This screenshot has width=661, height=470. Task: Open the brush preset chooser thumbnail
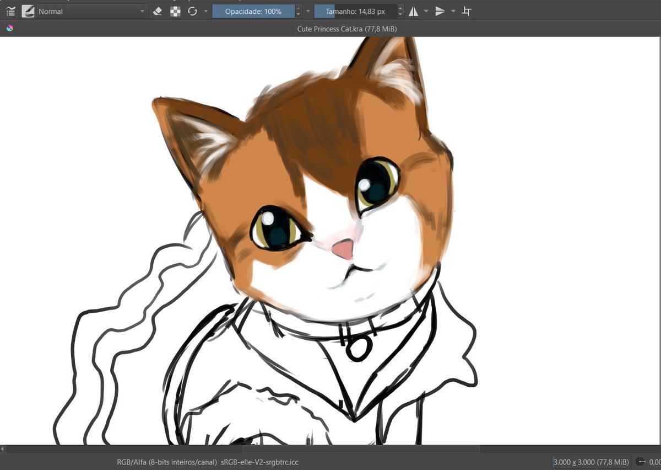click(28, 11)
